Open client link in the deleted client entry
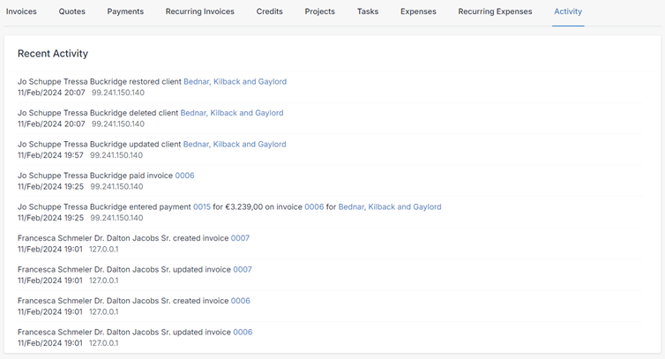Screen dimensions: 665x359 [232, 113]
